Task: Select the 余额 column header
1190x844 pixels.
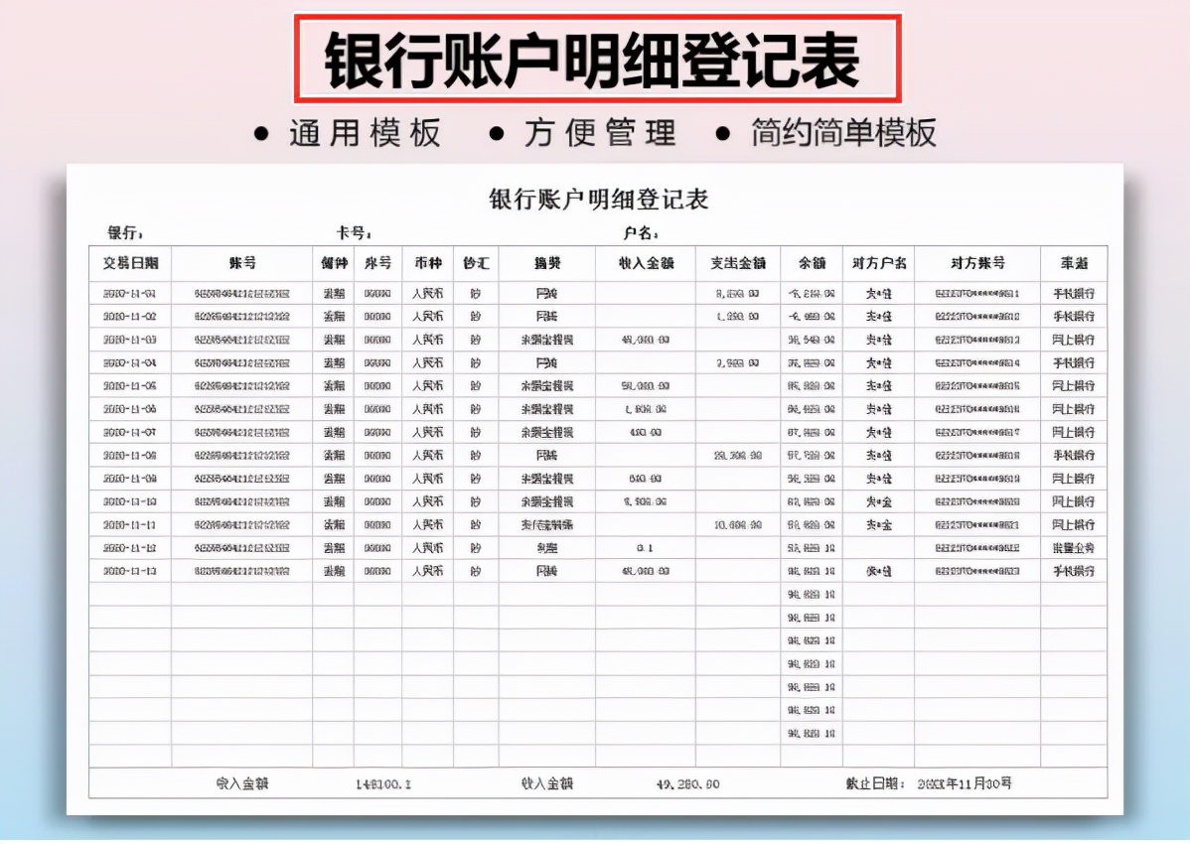Action: (811, 262)
